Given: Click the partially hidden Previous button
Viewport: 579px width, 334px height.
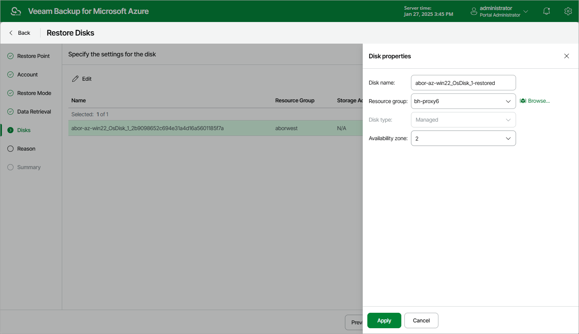Looking at the screenshot, I should pos(354,322).
